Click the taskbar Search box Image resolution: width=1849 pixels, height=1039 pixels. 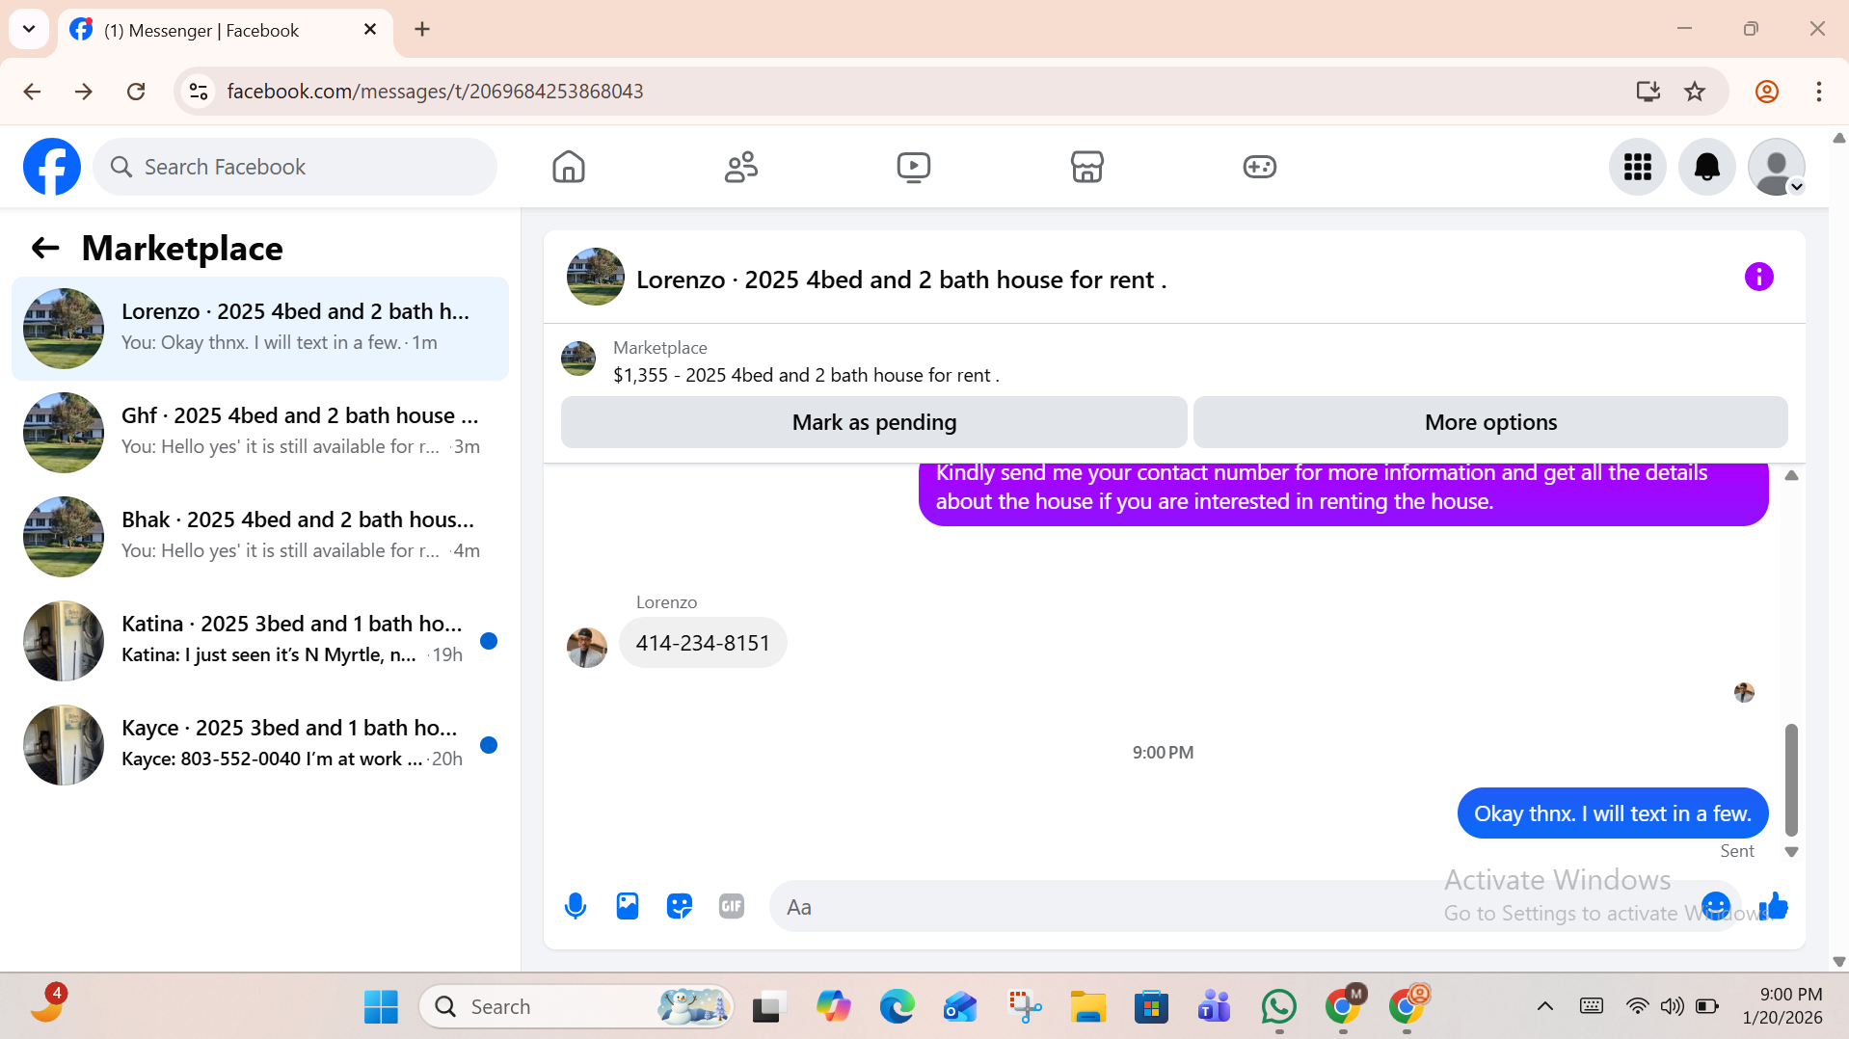tap(576, 1007)
